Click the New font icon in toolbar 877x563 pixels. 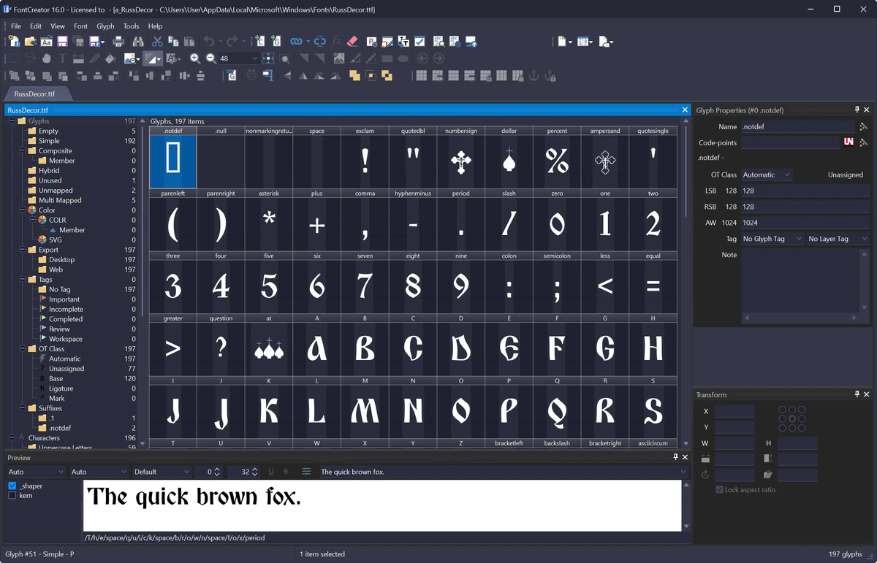point(13,42)
